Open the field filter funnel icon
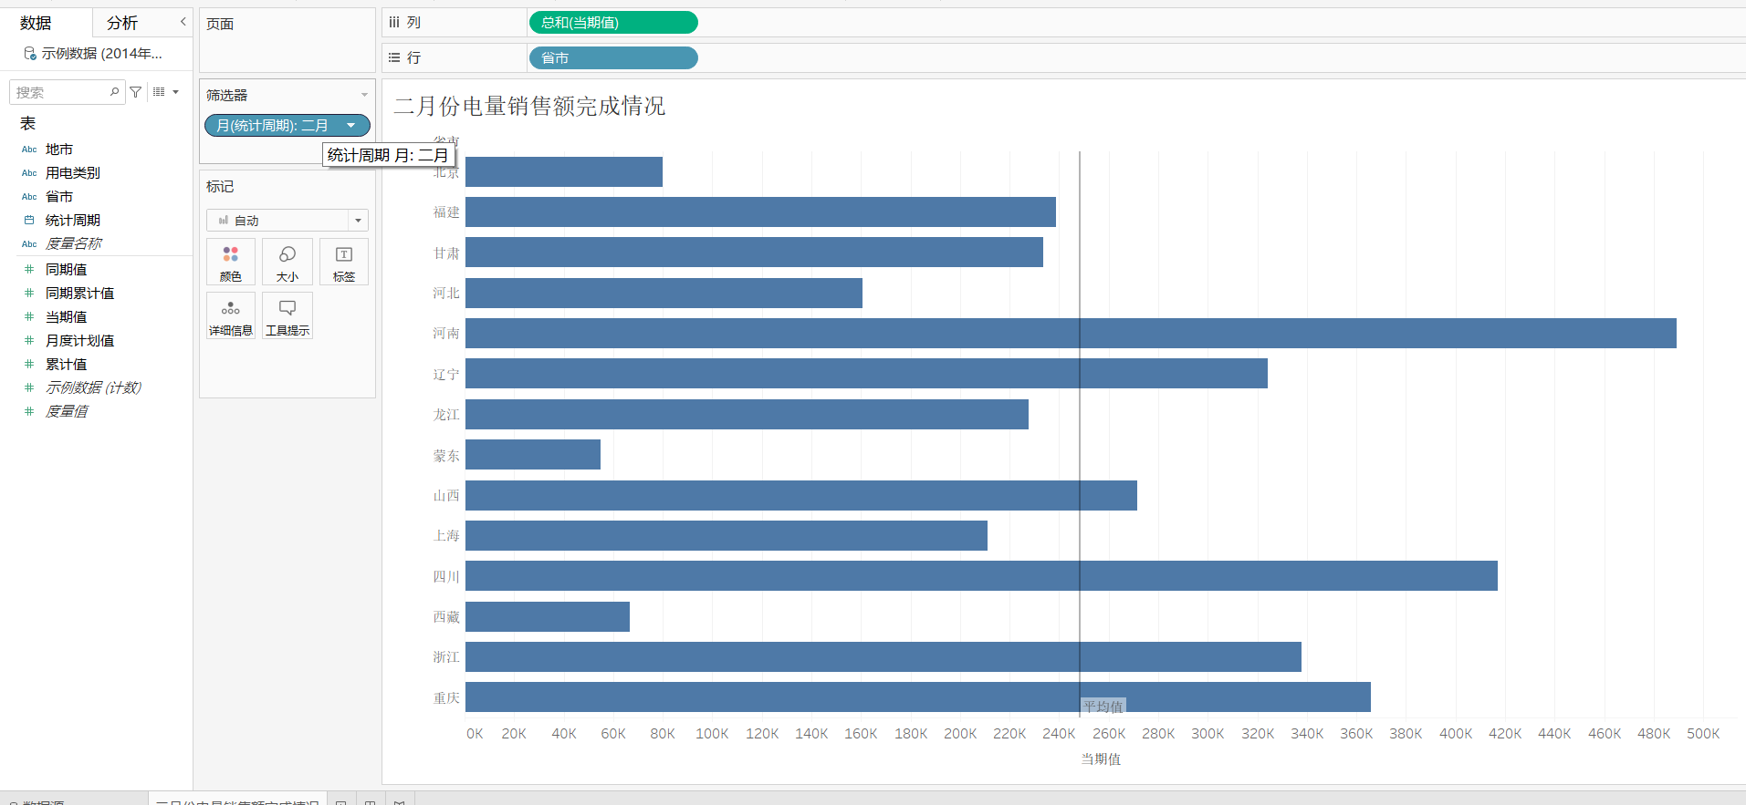1746x805 pixels. (x=136, y=92)
